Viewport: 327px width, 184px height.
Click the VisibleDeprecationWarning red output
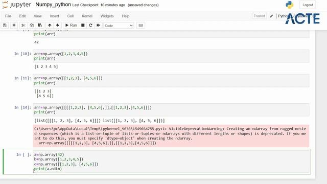click(171, 136)
